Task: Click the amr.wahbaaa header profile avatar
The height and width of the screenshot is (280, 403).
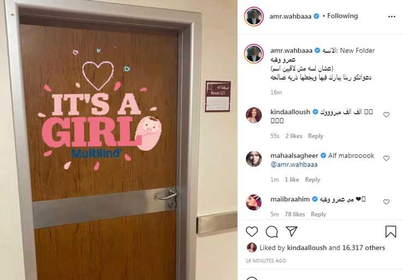Action: (x=254, y=16)
